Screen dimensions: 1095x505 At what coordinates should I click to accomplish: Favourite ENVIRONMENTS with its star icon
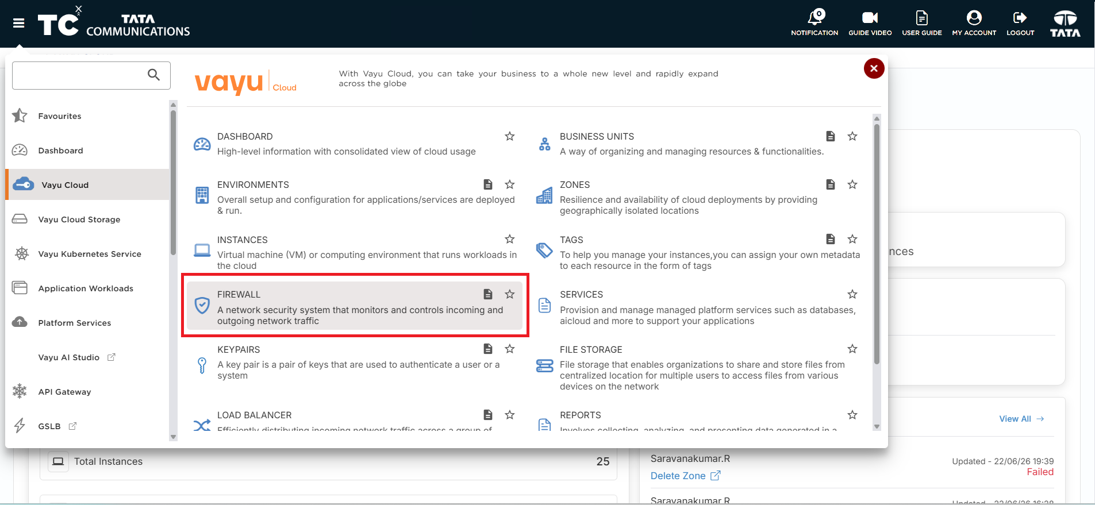click(x=509, y=184)
